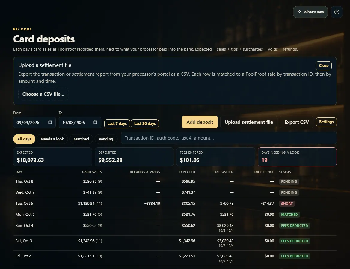The height and width of the screenshot is (269, 350).
Task: Click the PENDING badge for Thu, Oct 8
Action: pos(289,181)
